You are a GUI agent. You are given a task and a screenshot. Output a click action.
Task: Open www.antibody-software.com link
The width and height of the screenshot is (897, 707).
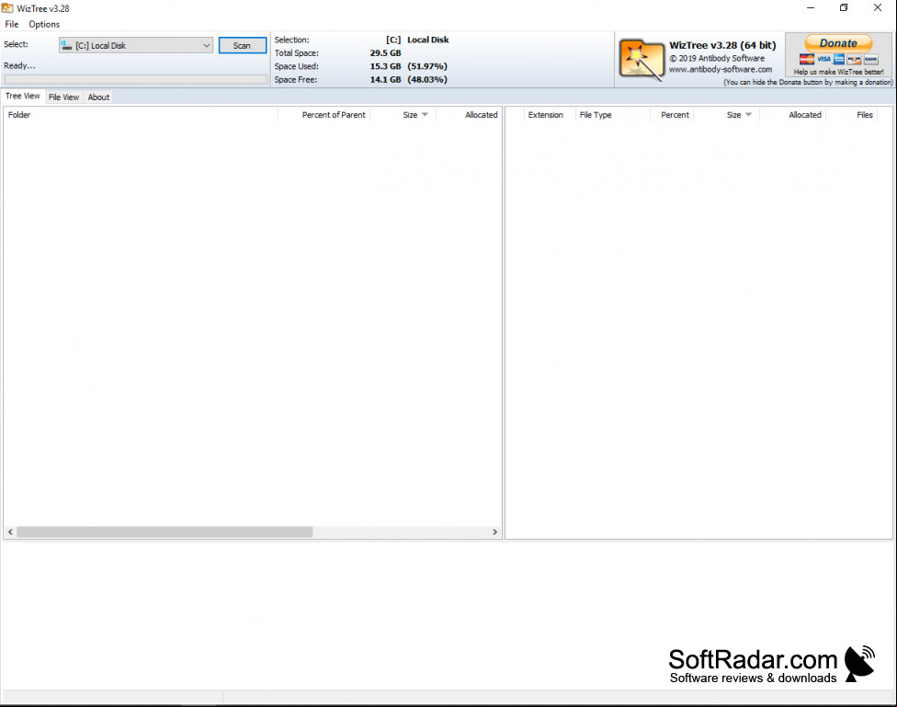721,69
